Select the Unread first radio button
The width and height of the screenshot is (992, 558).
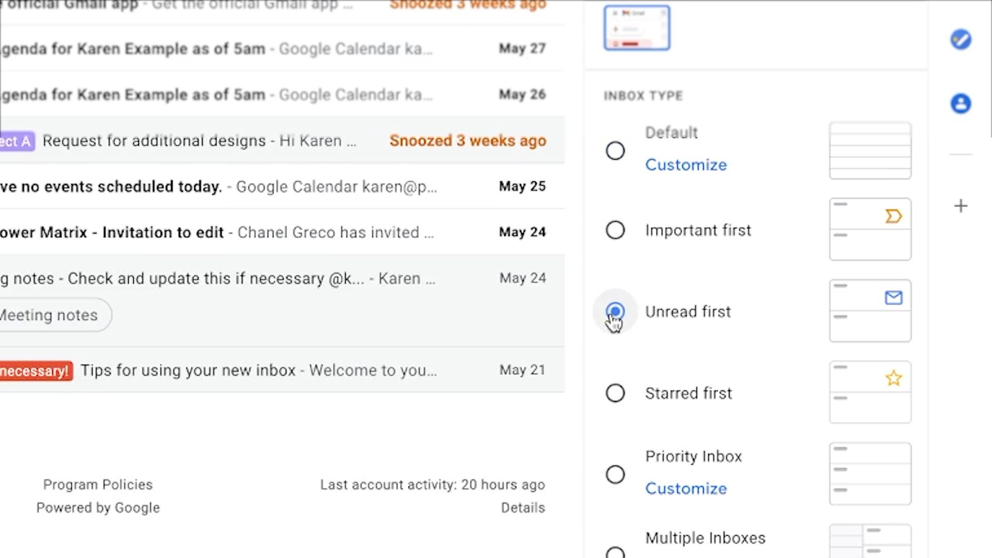tap(615, 311)
